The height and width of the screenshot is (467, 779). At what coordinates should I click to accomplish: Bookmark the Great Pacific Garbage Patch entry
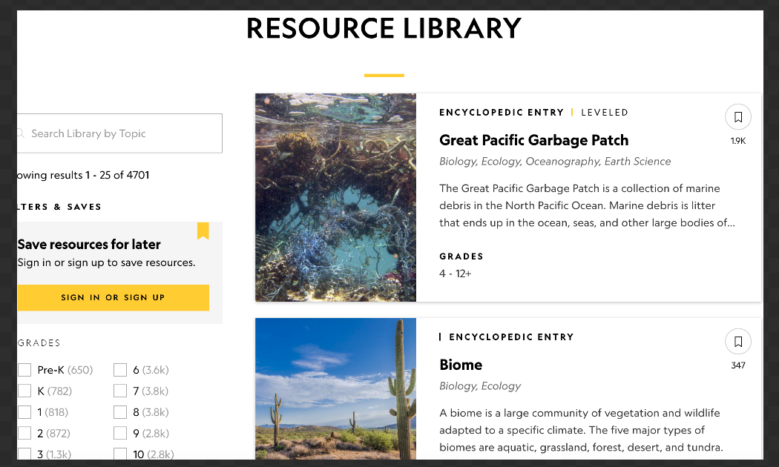pyautogui.click(x=737, y=117)
